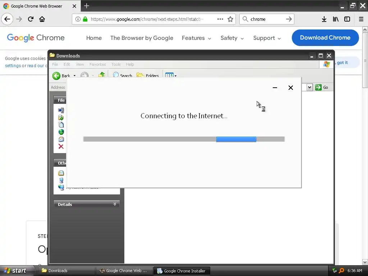Click the My Network Places icon

point(61,187)
